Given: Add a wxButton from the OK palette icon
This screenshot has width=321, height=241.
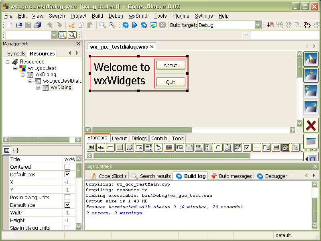Looking at the screenshot, I should (x=91, y=147).
